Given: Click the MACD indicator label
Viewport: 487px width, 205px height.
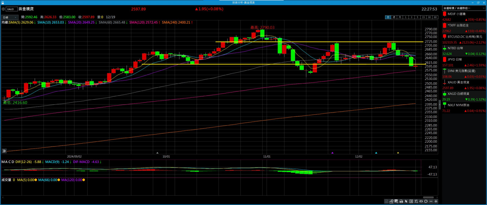Looking at the screenshot, I should (8, 162).
